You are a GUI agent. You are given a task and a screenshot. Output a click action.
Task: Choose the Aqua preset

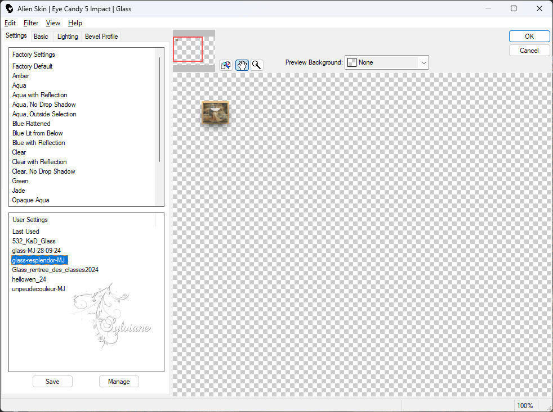coord(19,85)
